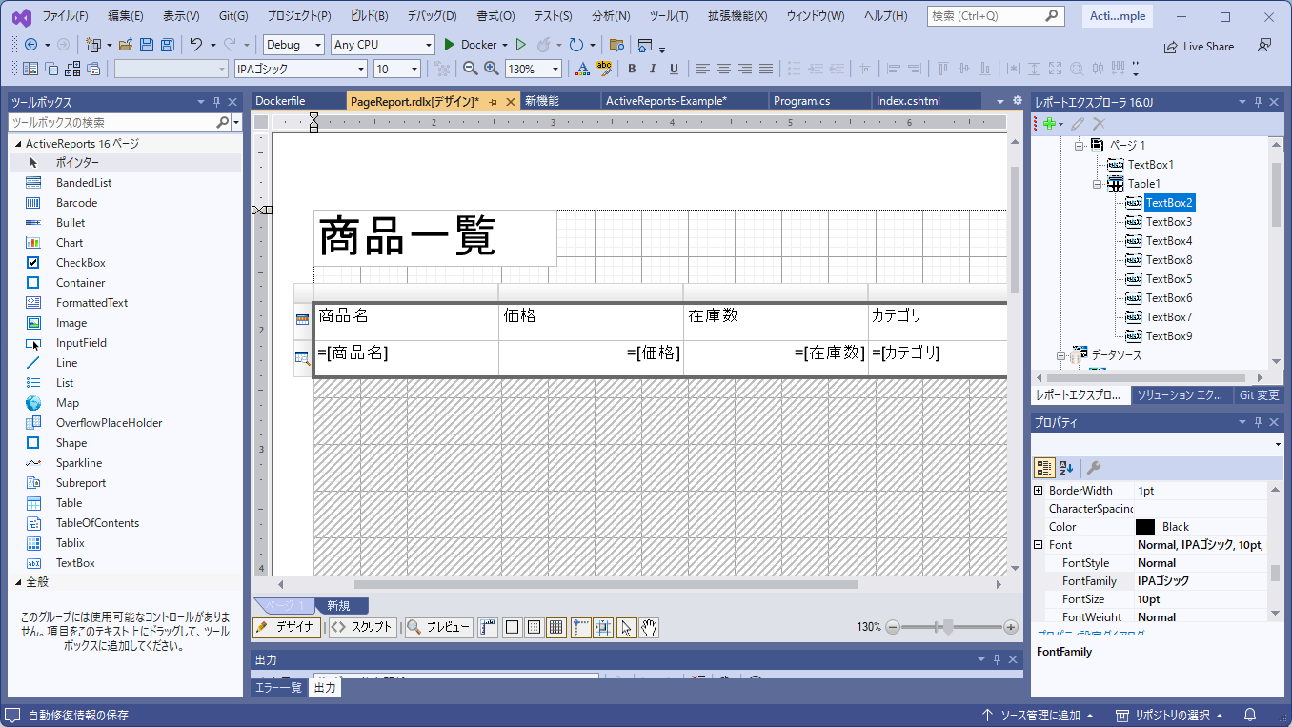This screenshot has height=727, width=1292.
Task: Click the Save icon in the toolbar
Action: pos(147,45)
